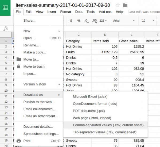Viewport: 160px width, 147px height.
Task: Click the No category cell
Action: tap(78, 74)
